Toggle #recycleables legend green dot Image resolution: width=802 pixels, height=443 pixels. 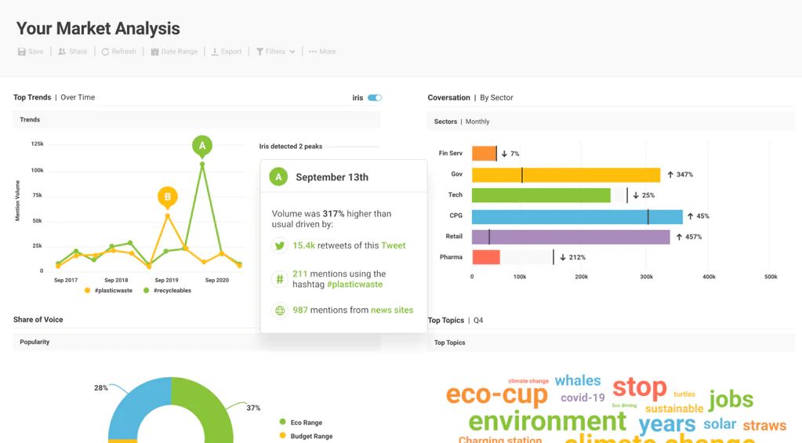[x=147, y=291]
